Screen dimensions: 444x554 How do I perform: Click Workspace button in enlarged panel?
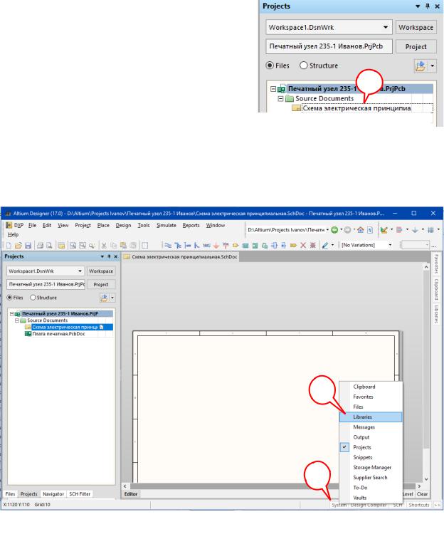416,27
